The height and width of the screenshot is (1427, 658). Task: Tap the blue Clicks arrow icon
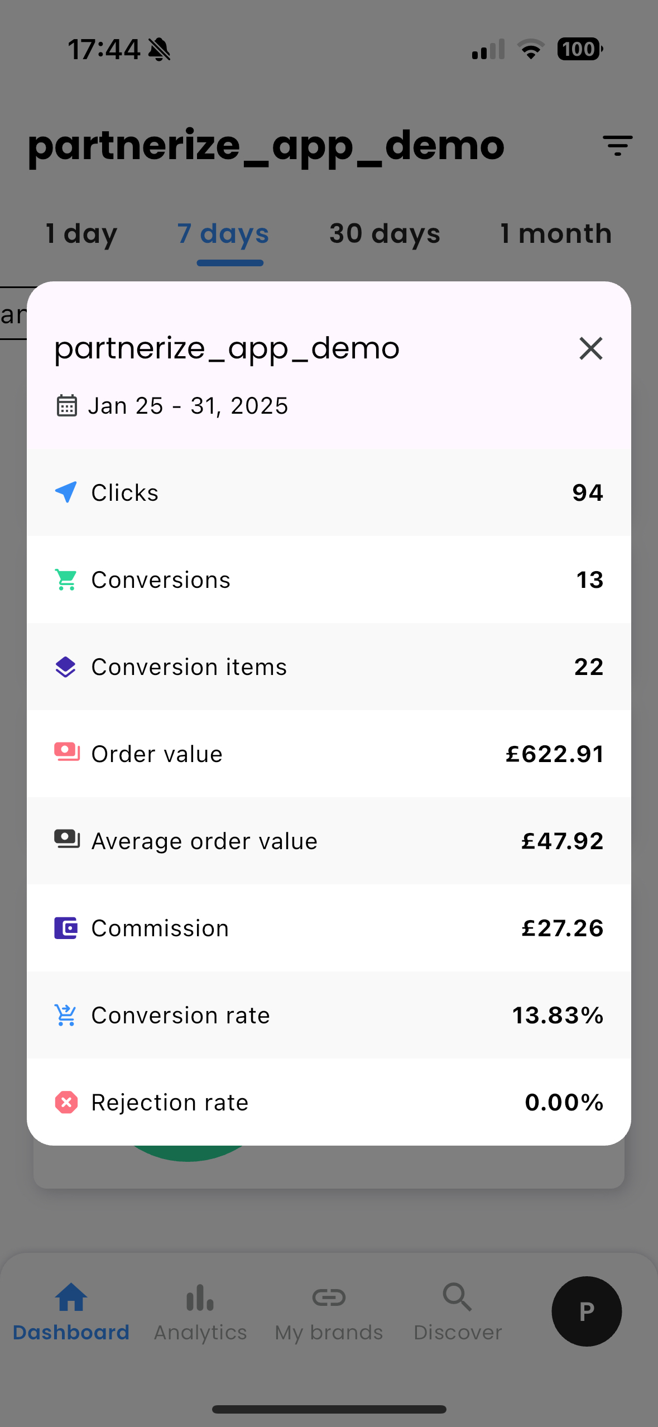[66, 492]
